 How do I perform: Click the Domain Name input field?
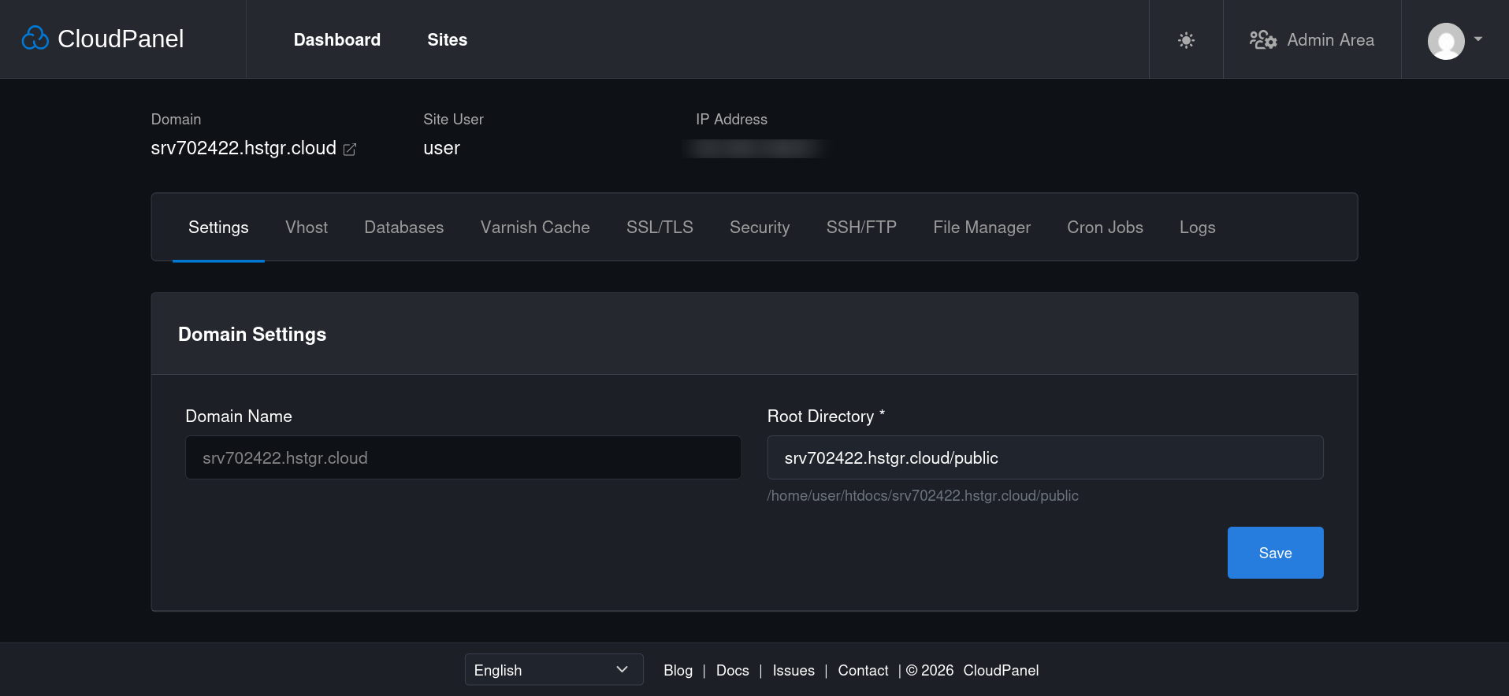463,457
